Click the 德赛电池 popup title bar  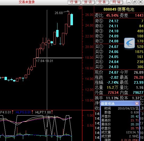coord(120,103)
